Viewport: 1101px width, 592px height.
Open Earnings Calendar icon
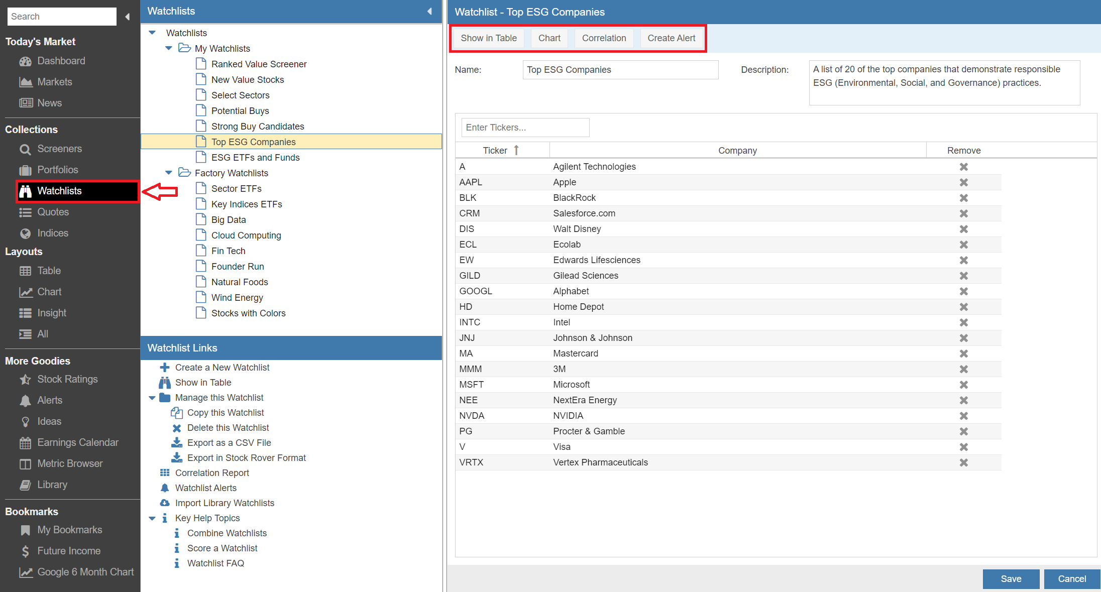coord(25,443)
